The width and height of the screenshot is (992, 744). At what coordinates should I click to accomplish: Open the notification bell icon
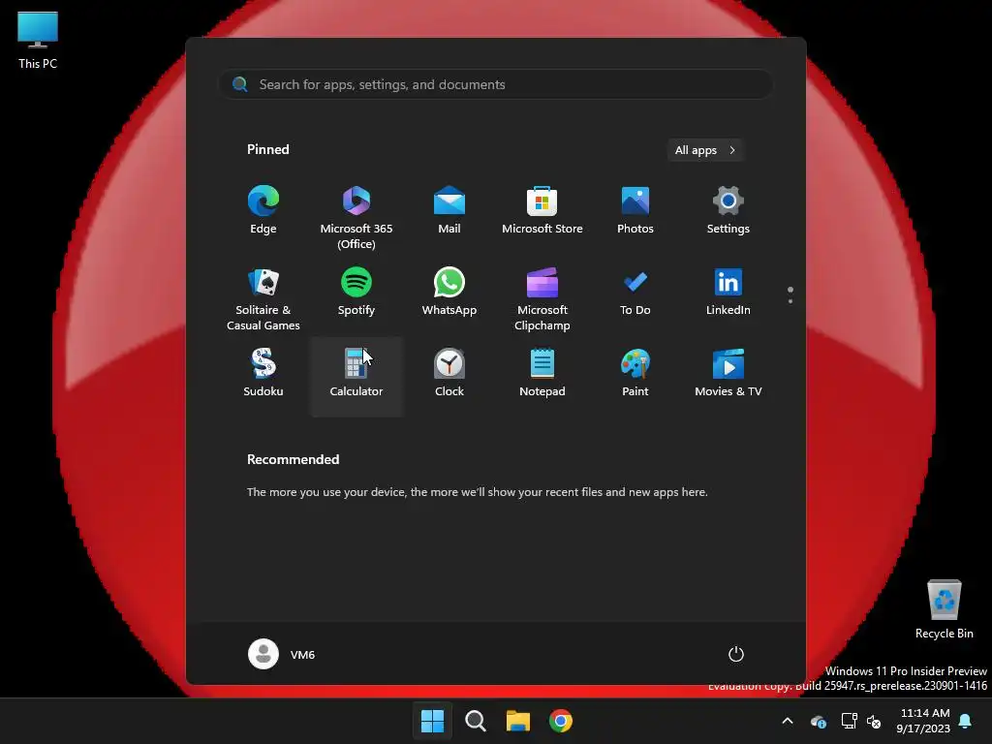coord(966,721)
